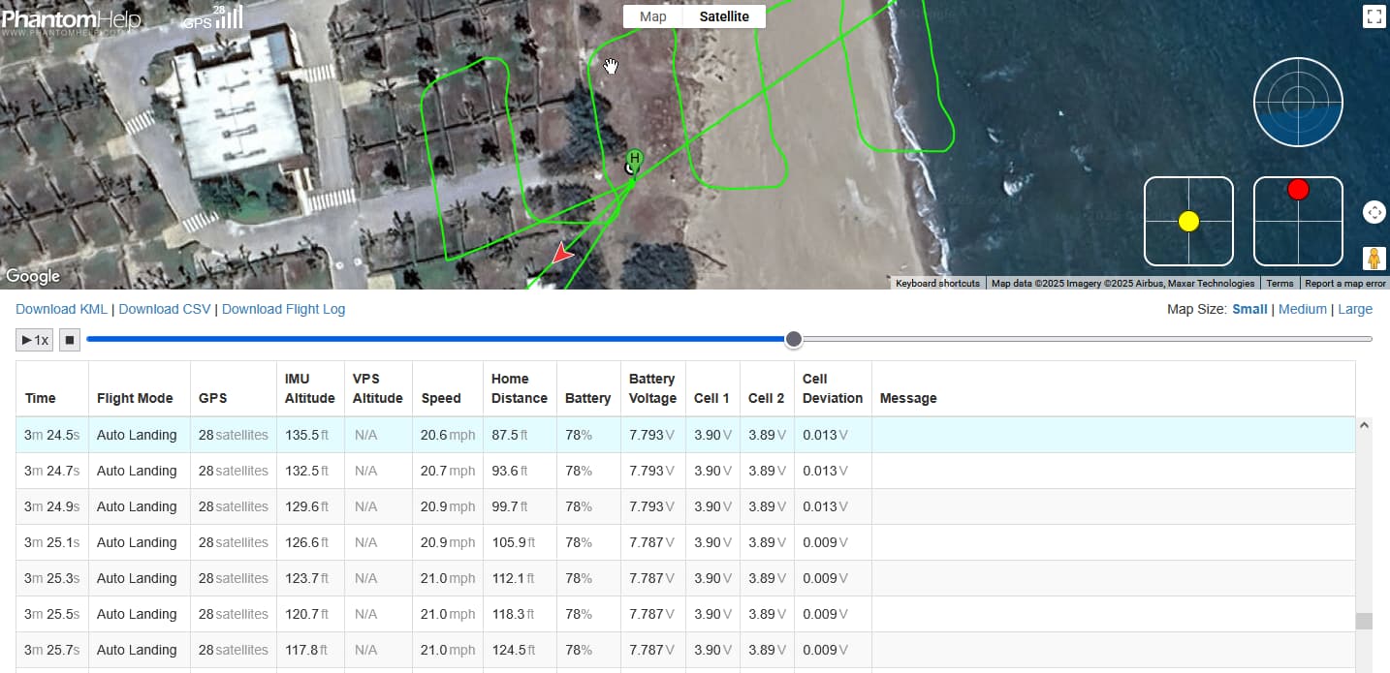Click the table scrollbar up arrow
The height and width of the screenshot is (673, 1390).
click(x=1364, y=425)
